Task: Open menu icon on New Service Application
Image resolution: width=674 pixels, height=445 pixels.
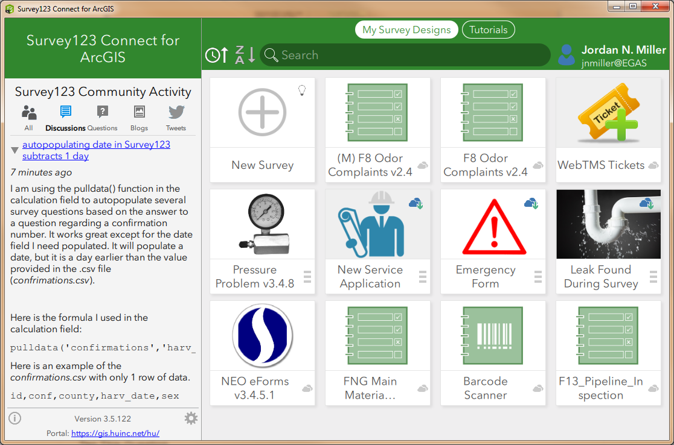Action: [x=423, y=277]
